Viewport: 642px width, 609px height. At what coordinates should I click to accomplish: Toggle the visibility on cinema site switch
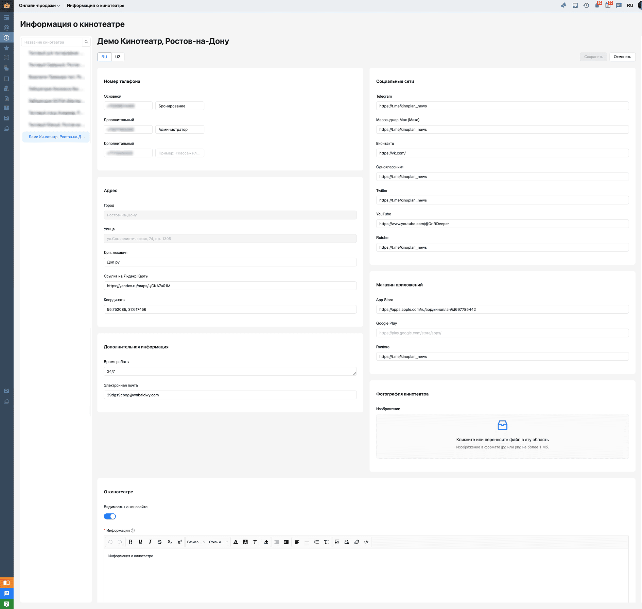[x=110, y=516]
